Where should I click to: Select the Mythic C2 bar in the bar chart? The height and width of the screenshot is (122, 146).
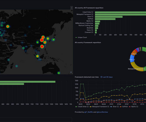(x=98, y=21)
